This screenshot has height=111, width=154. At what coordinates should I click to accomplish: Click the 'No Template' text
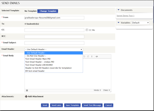tap(31, 11)
